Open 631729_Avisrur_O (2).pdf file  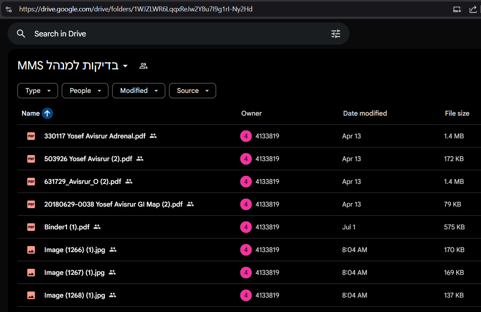(x=83, y=182)
